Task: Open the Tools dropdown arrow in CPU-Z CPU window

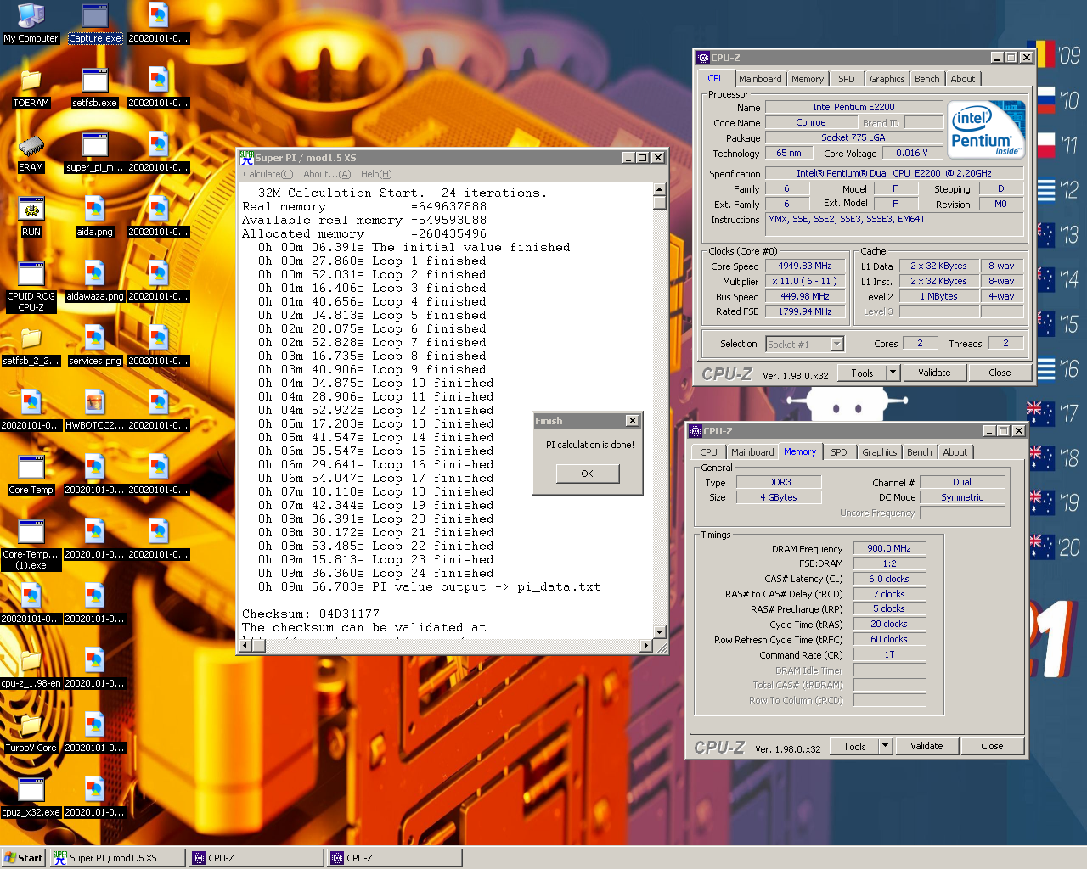Action: (x=893, y=373)
